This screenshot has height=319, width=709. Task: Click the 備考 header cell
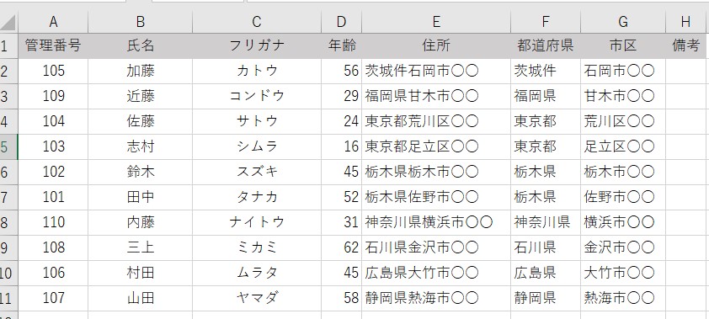click(x=687, y=45)
